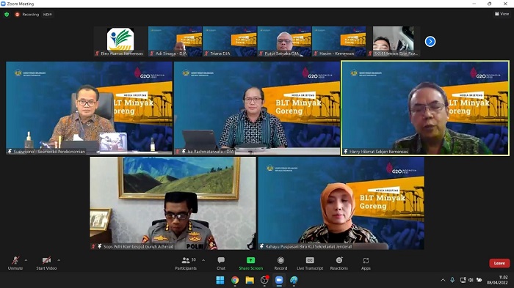Leave the meeting
This screenshot has width=514, height=288.
[499, 263]
